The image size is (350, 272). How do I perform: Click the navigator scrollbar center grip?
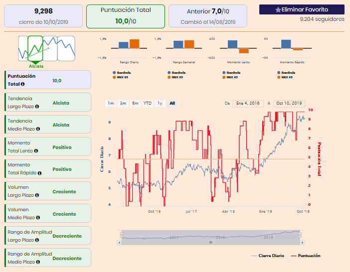coord(211,242)
